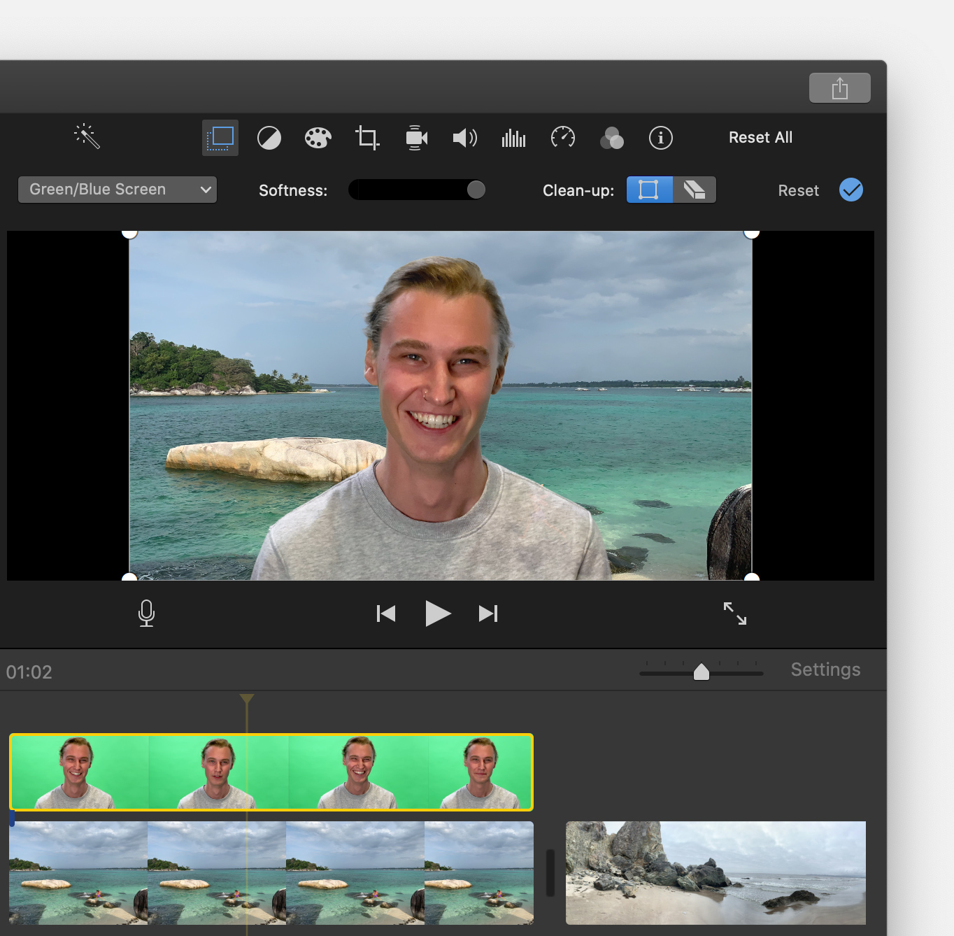Open the timeline Settings panel
The width and height of the screenshot is (954, 936).
825,669
